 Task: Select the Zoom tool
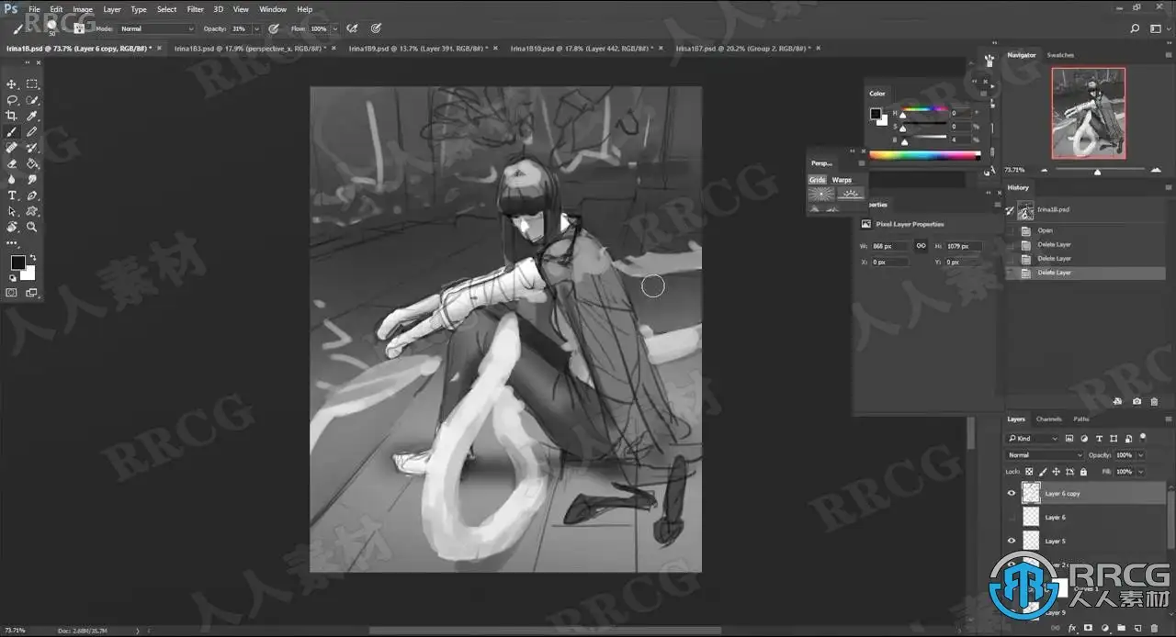click(32, 227)
